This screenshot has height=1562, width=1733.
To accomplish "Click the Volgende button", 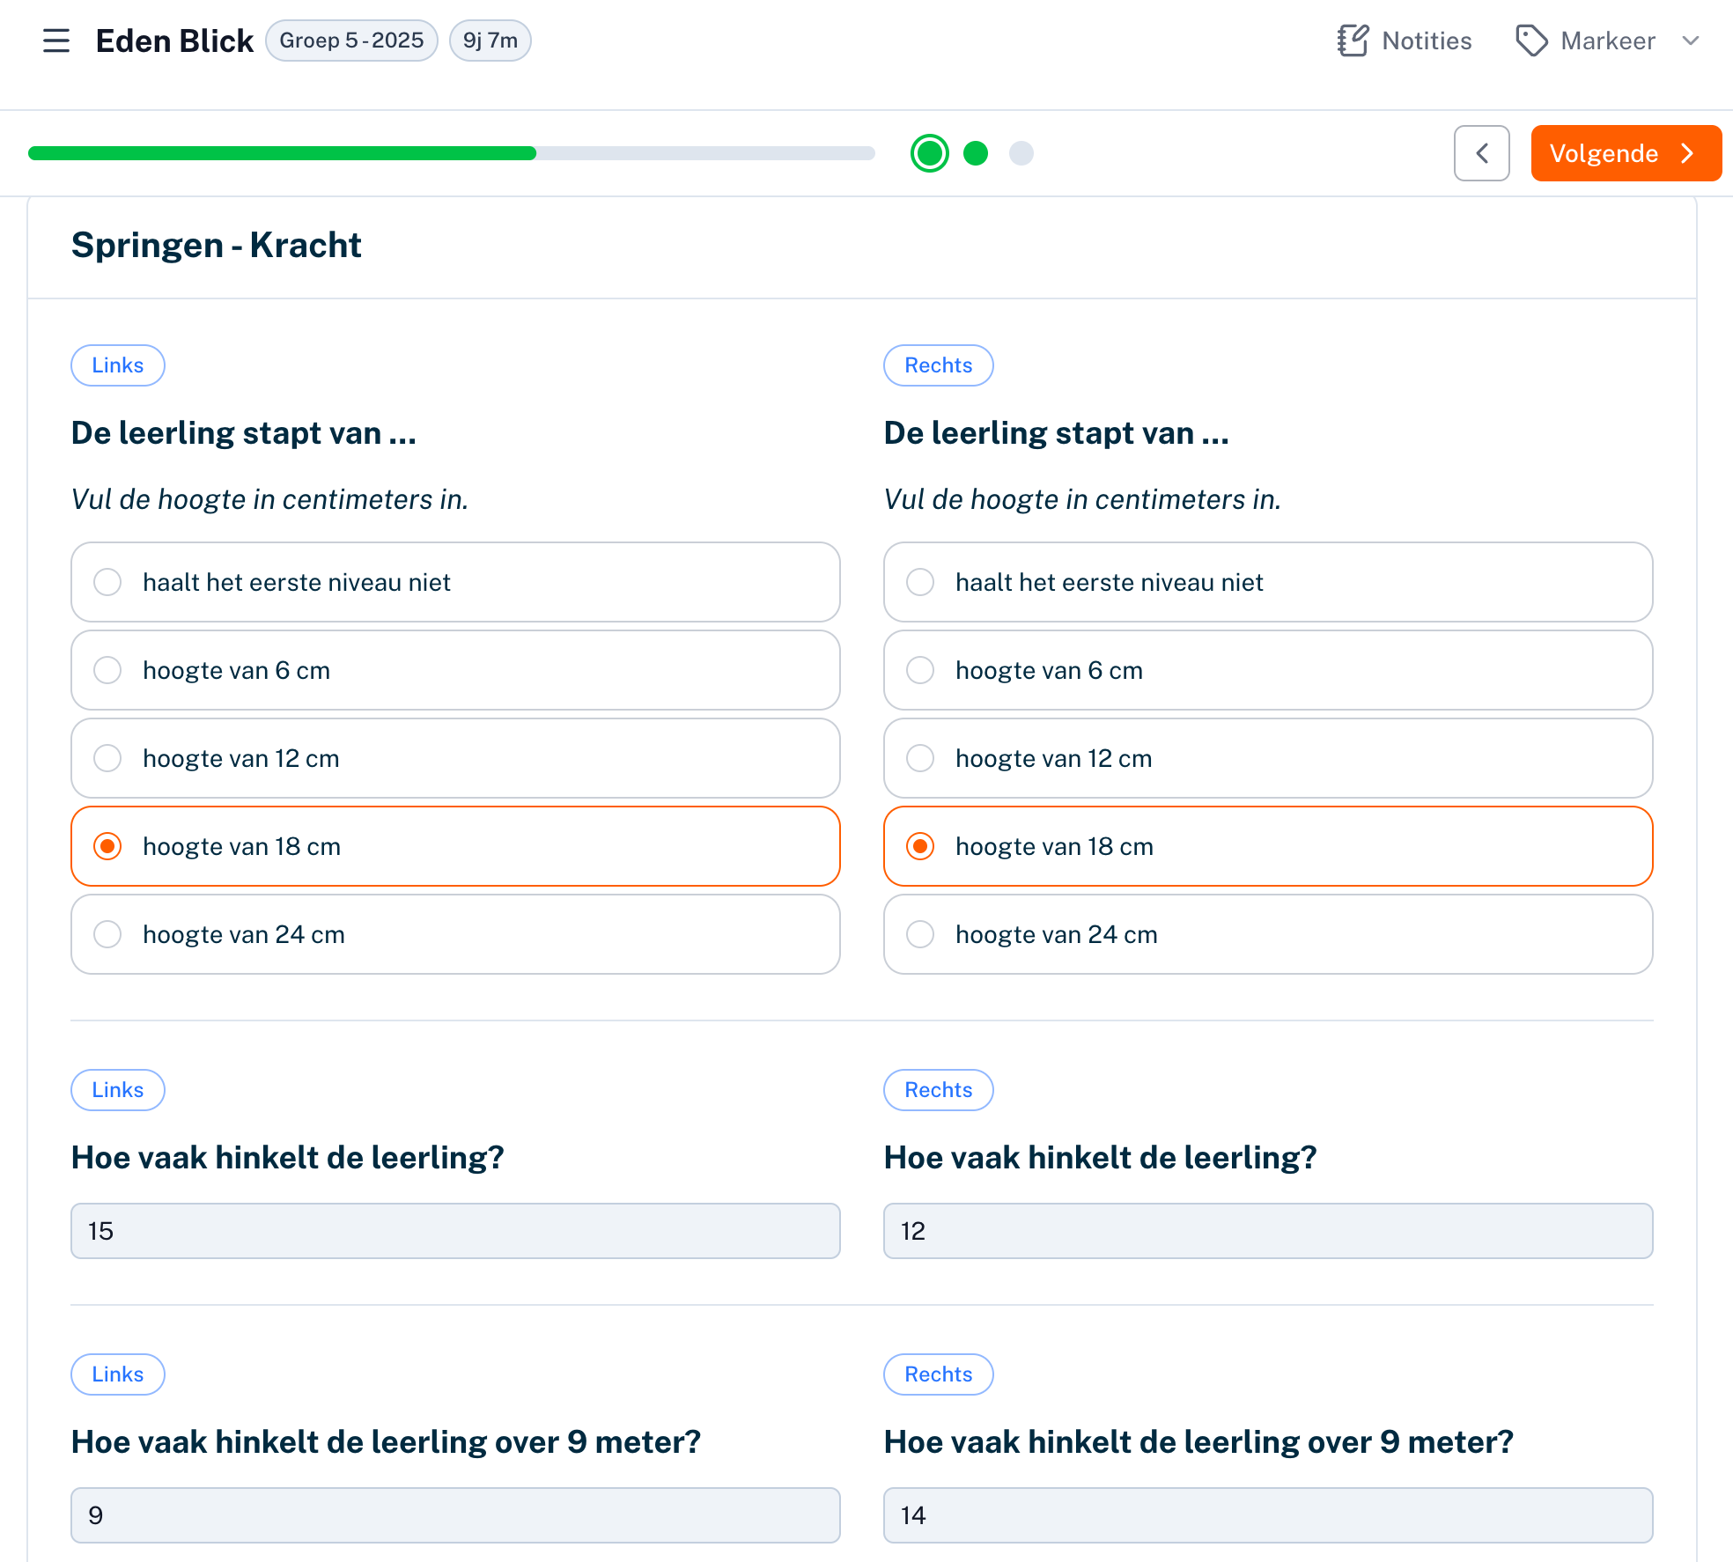I will (x=1626, y=153).
